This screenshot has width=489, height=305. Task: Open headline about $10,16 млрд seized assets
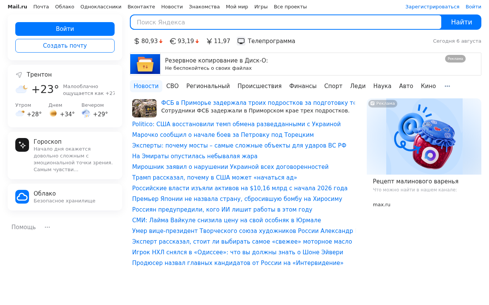tap(240, 188)
